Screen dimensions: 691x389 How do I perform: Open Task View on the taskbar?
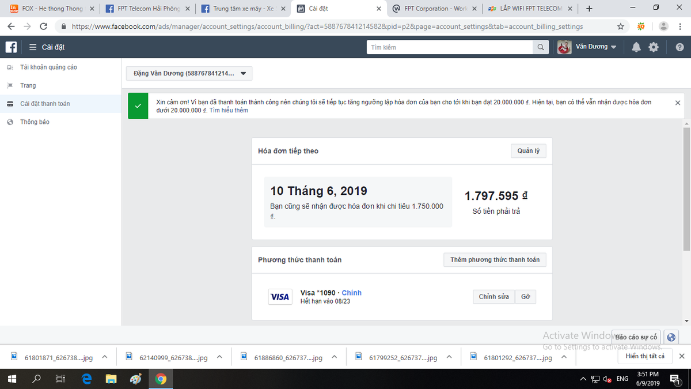60,379
